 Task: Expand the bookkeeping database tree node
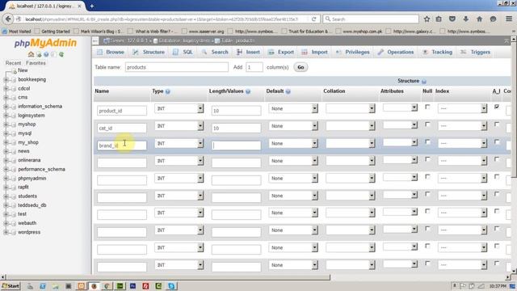6,80
